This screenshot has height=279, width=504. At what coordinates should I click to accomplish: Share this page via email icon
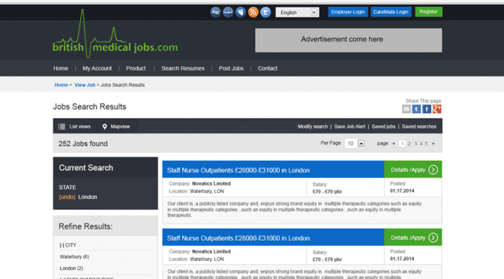click(406, 109)
